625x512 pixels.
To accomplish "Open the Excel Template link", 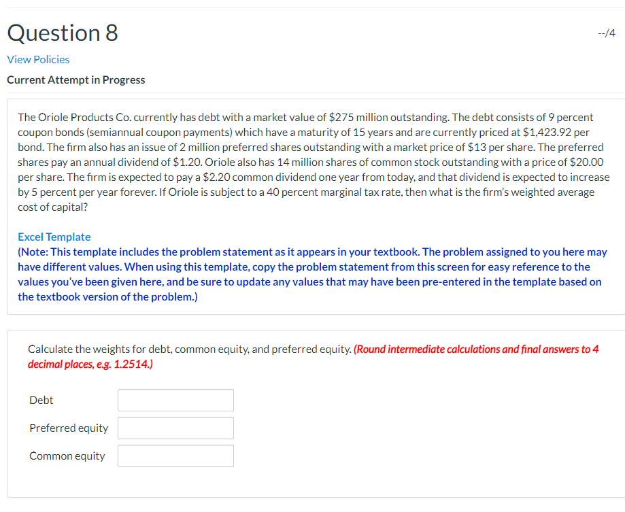I will click(x=54, y=237).
